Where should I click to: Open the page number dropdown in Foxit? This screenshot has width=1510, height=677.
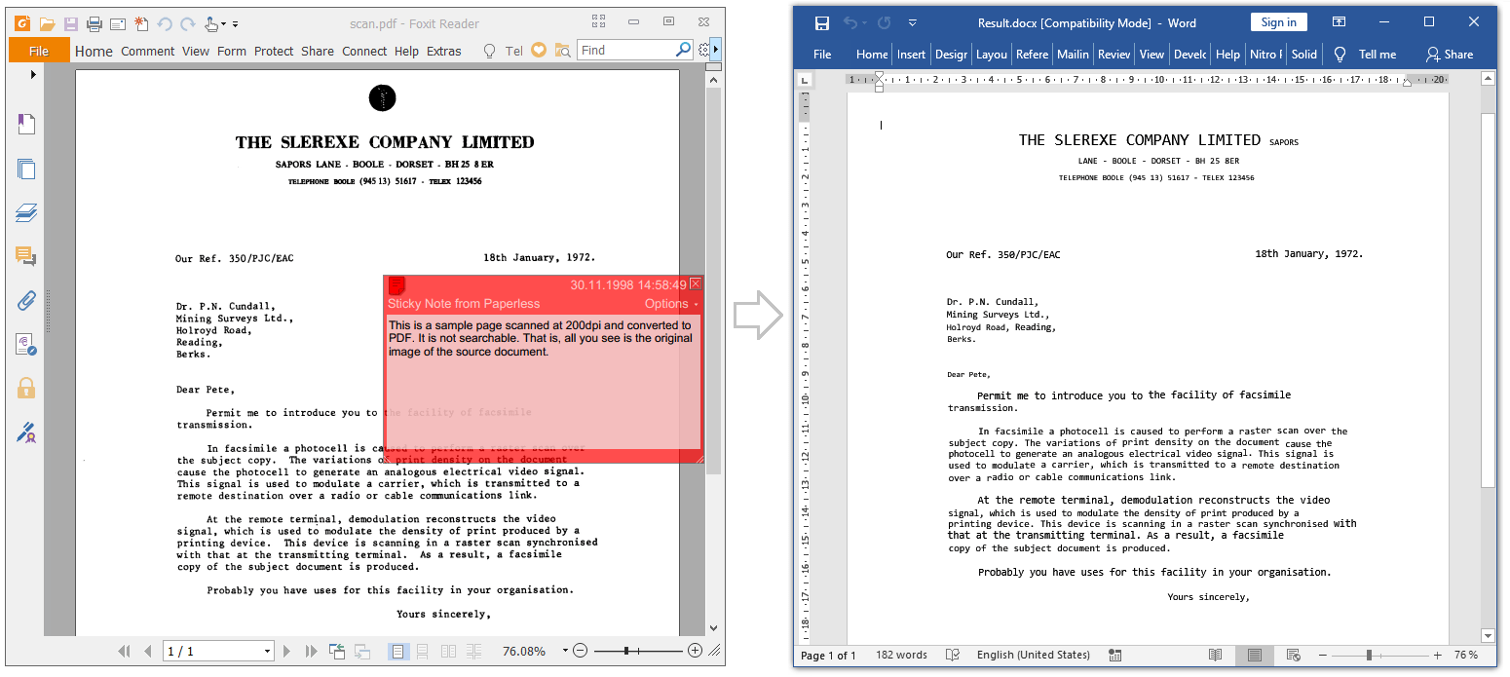point(267,651)
